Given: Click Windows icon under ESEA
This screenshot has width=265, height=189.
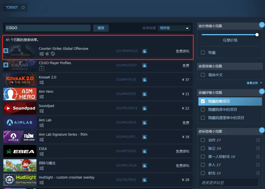Looking at the screenshot, I should click(x=41, y=154).
